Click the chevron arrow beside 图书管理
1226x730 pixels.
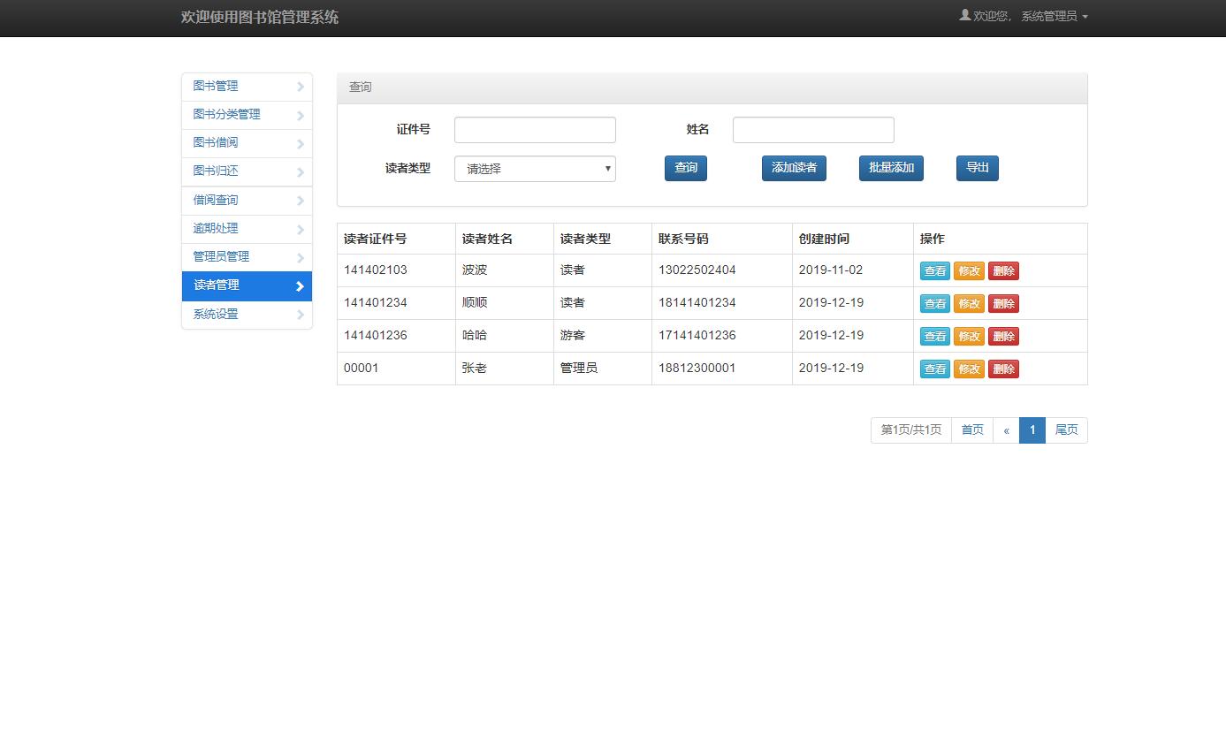pyautogui.click(x=301, y=87)
